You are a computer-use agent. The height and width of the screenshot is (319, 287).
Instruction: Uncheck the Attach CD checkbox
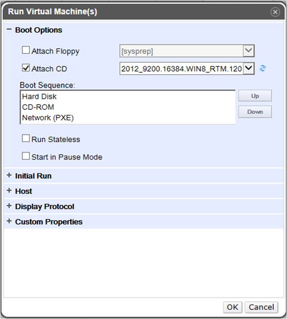(x=26, y=69)
